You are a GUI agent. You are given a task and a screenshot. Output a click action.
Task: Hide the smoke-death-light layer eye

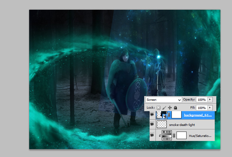(152, 124)
